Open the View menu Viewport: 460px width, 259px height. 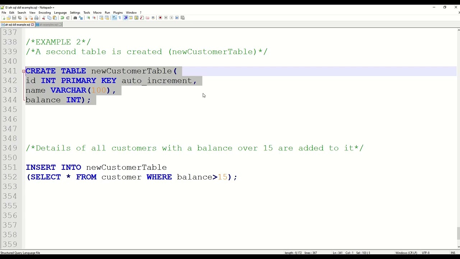[32, 13]
